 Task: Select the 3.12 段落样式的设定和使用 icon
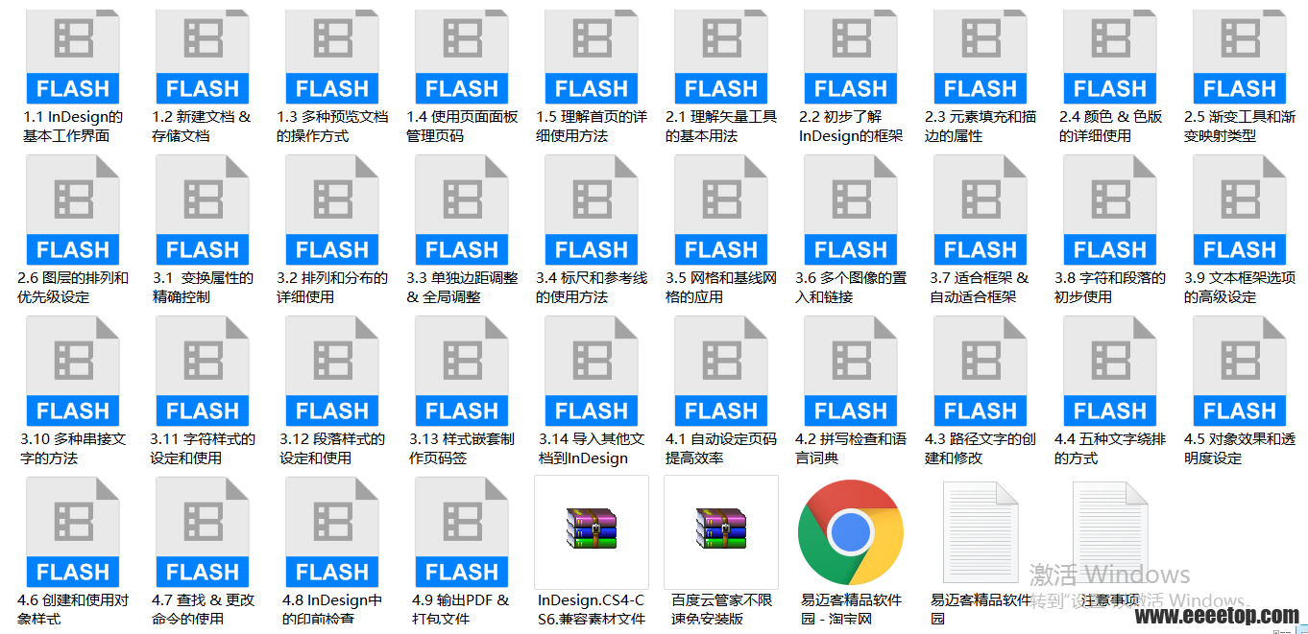point(332,371)
